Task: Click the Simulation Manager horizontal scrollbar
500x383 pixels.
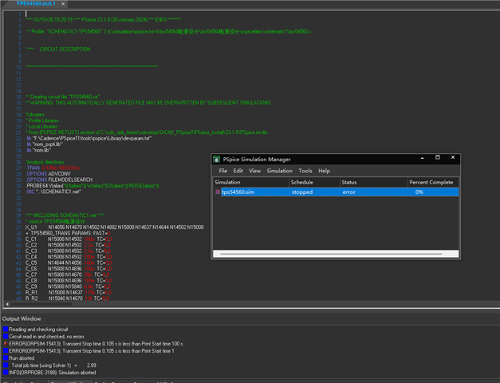Action: pyautogui.click(x=336, y=254)
